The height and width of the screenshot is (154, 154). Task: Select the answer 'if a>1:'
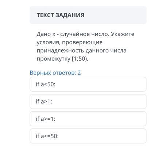click(x=88, y=101)
